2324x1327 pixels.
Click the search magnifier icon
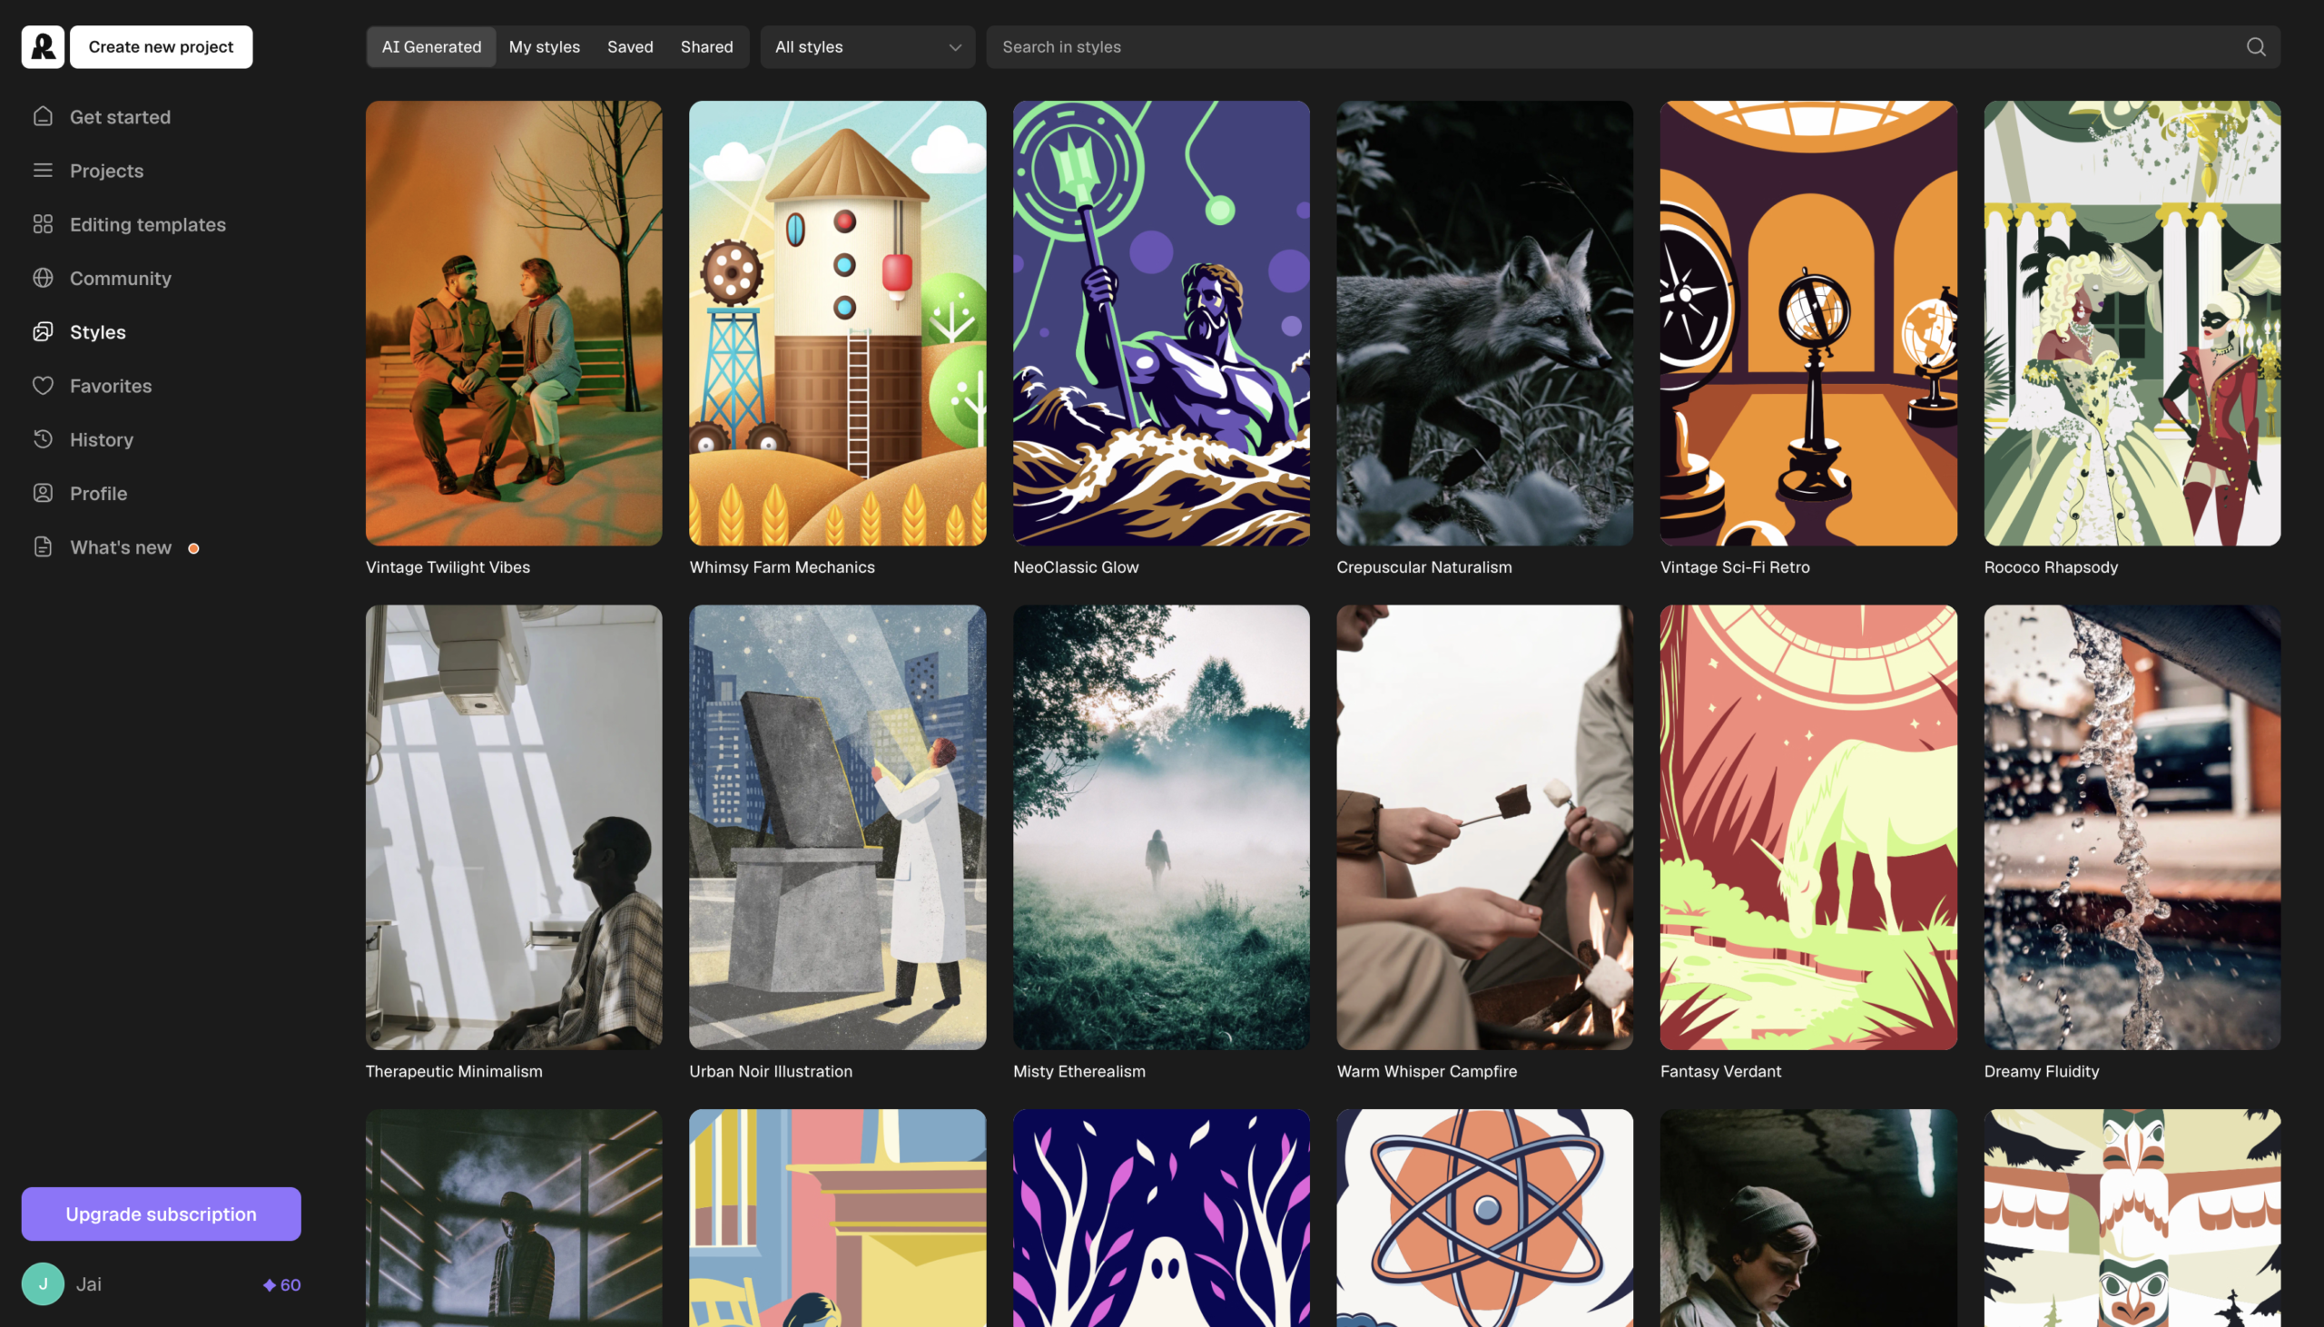(2256, 46)
